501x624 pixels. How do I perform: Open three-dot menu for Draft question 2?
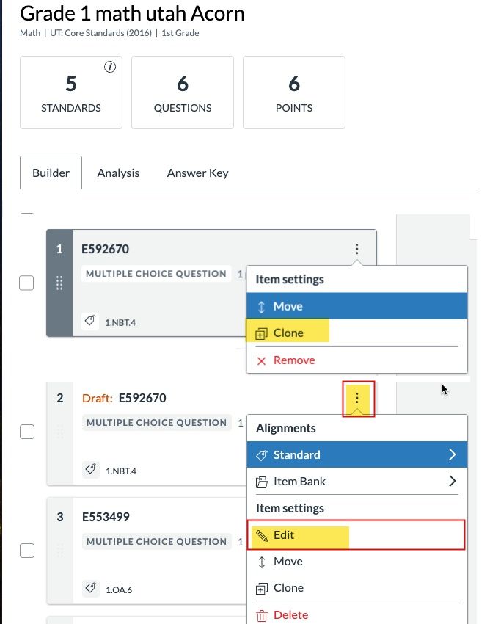[x=357, y=398]
